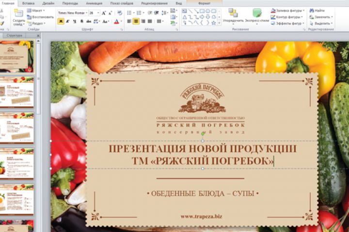Select the rectangle shape
Viewport: 349px width, 232px height.
[x=202, y=11]
